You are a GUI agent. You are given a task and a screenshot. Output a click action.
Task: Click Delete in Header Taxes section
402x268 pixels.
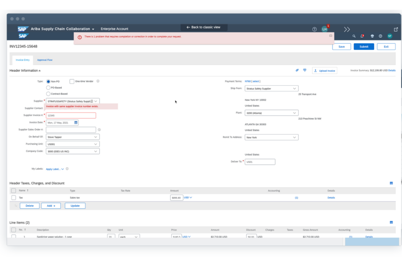click(30, 206)
